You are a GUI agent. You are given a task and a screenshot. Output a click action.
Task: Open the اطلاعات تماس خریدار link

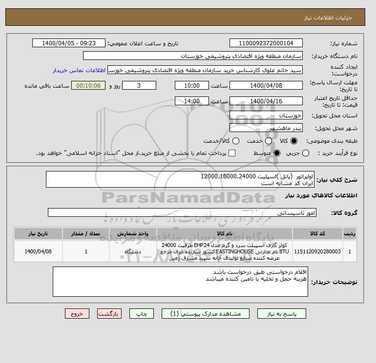79,70
